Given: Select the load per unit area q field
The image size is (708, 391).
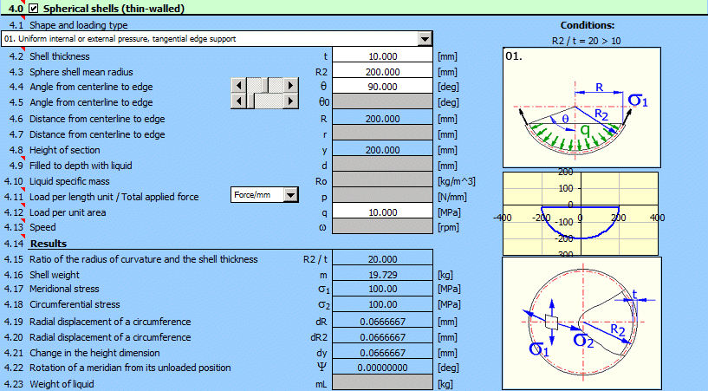Looking at the screenshot, I should 382,212.
